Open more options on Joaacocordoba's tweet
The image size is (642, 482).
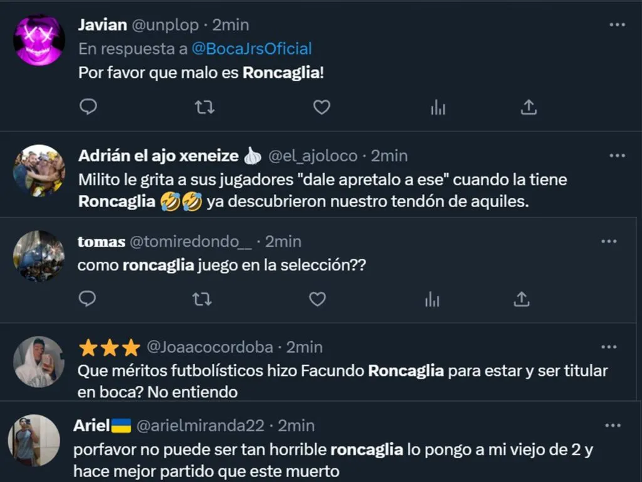click(x=609, y=347)
